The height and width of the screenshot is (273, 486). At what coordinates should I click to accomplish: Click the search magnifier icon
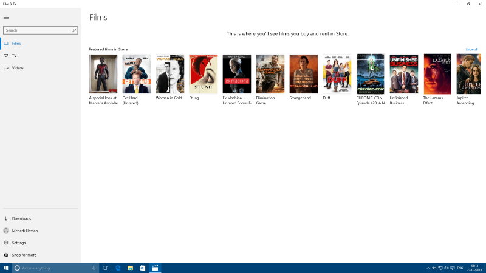coord(74,30)
